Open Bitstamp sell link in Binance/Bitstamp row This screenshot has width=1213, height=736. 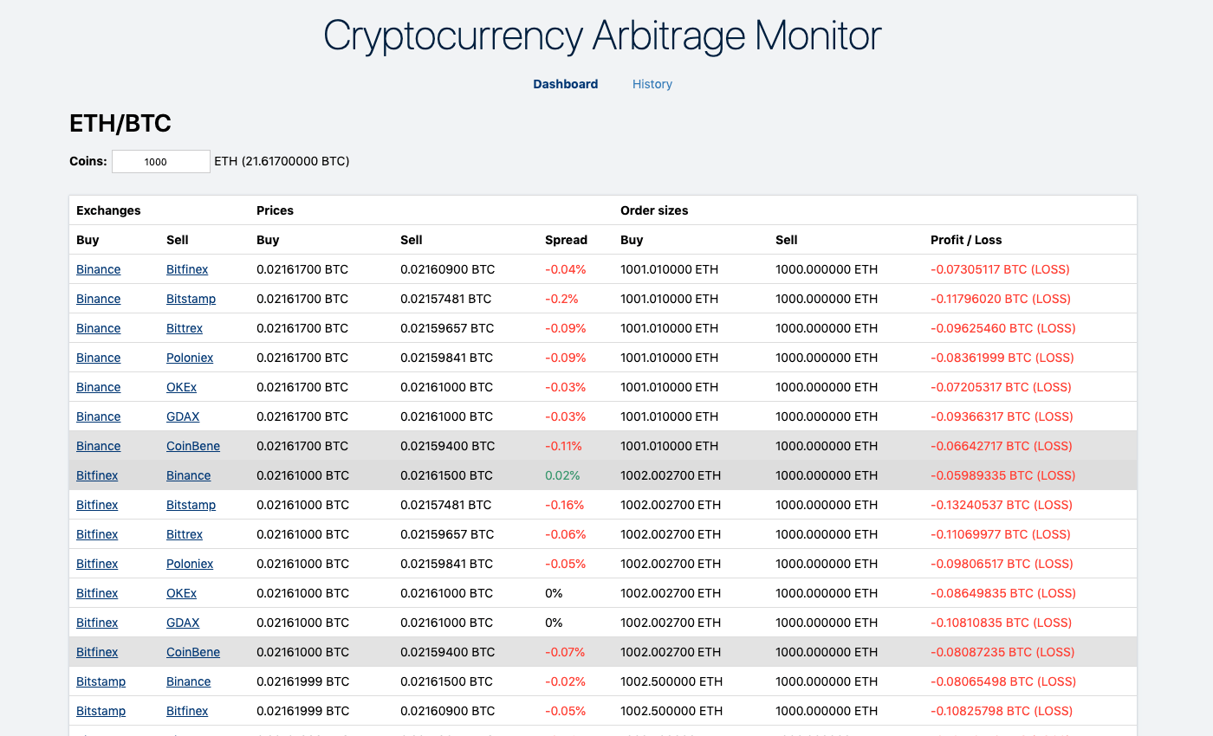click(191, 299)
